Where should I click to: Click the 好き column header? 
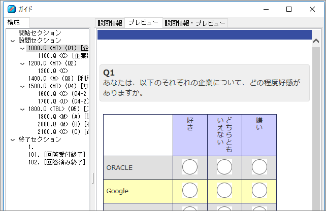point(190,135)
